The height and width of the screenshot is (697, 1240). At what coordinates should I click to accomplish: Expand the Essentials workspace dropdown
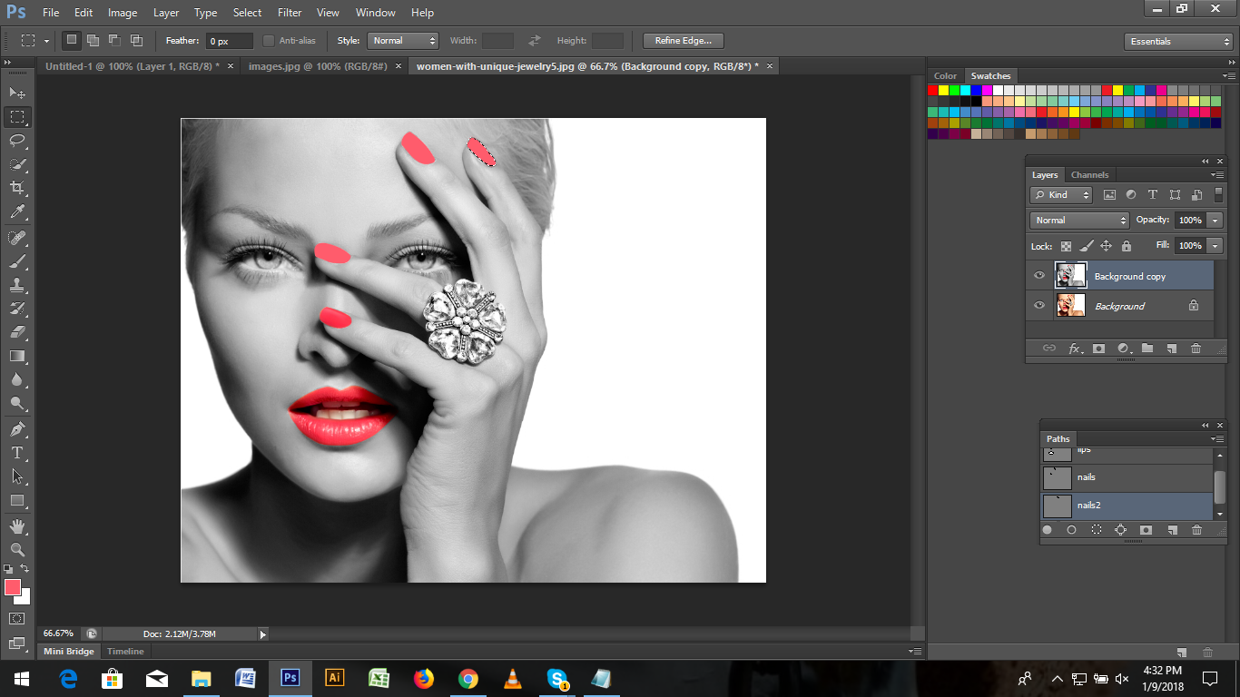tap(1177, 42)
